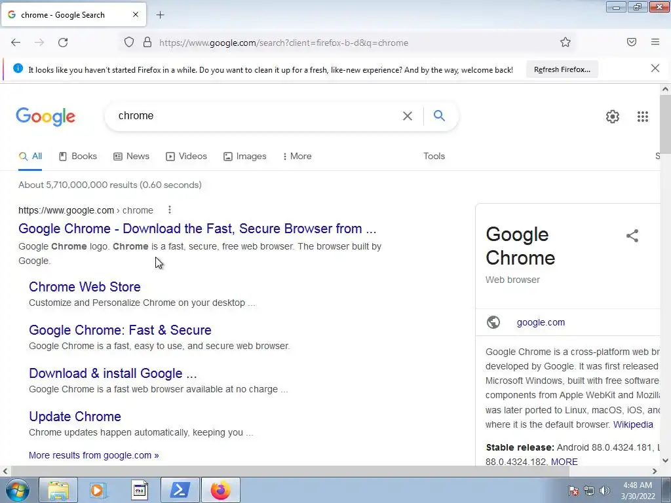Click More results from google.com
The width and height of the screenshot is (671, 503).
coord(94,455)
